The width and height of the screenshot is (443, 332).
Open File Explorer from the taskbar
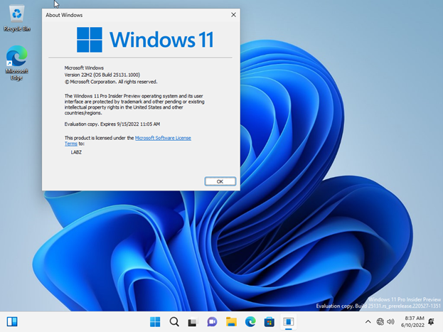(x=231, y=321)
